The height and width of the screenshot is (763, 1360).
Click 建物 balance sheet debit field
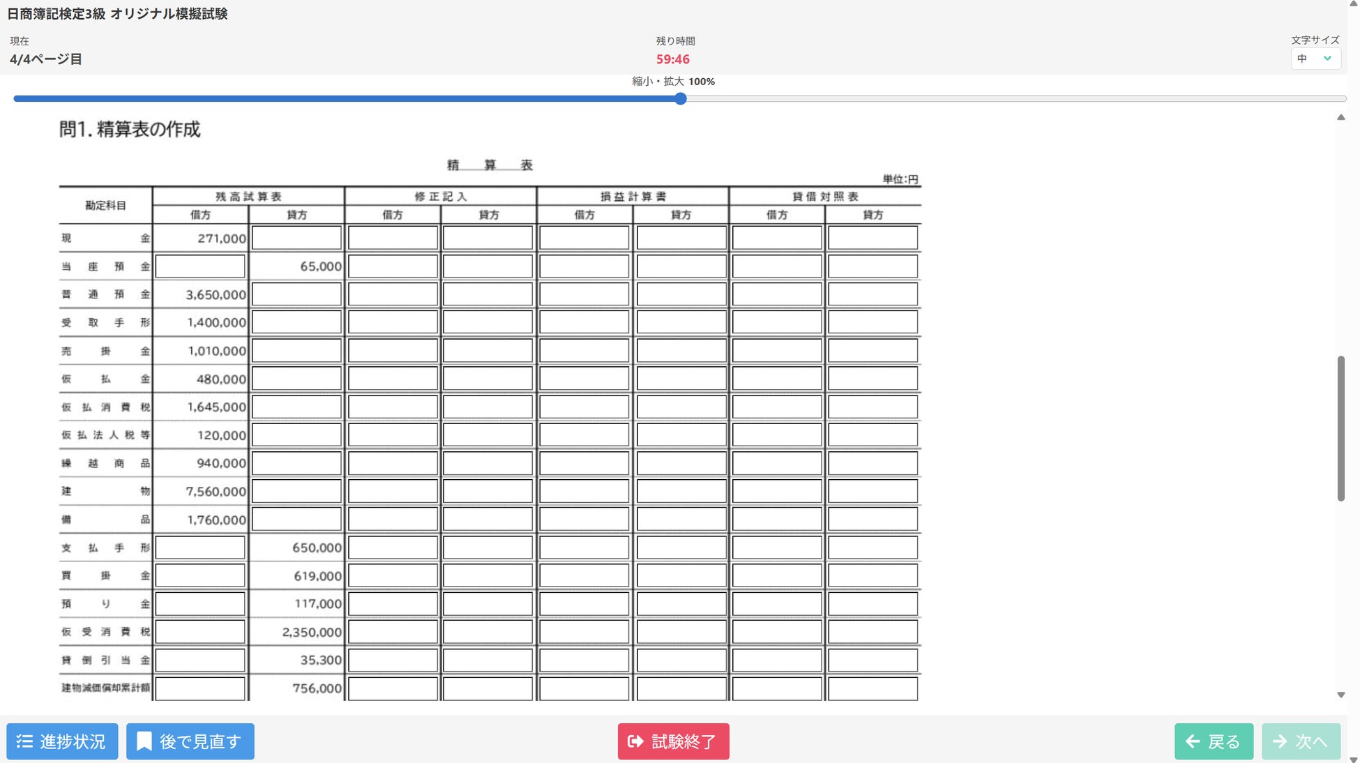pyautogui.click(x=776, y=491)
